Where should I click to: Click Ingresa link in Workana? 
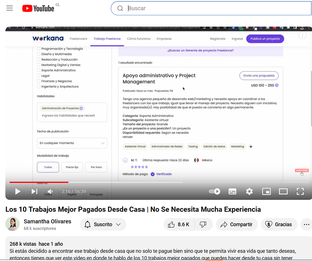point(237,39)
